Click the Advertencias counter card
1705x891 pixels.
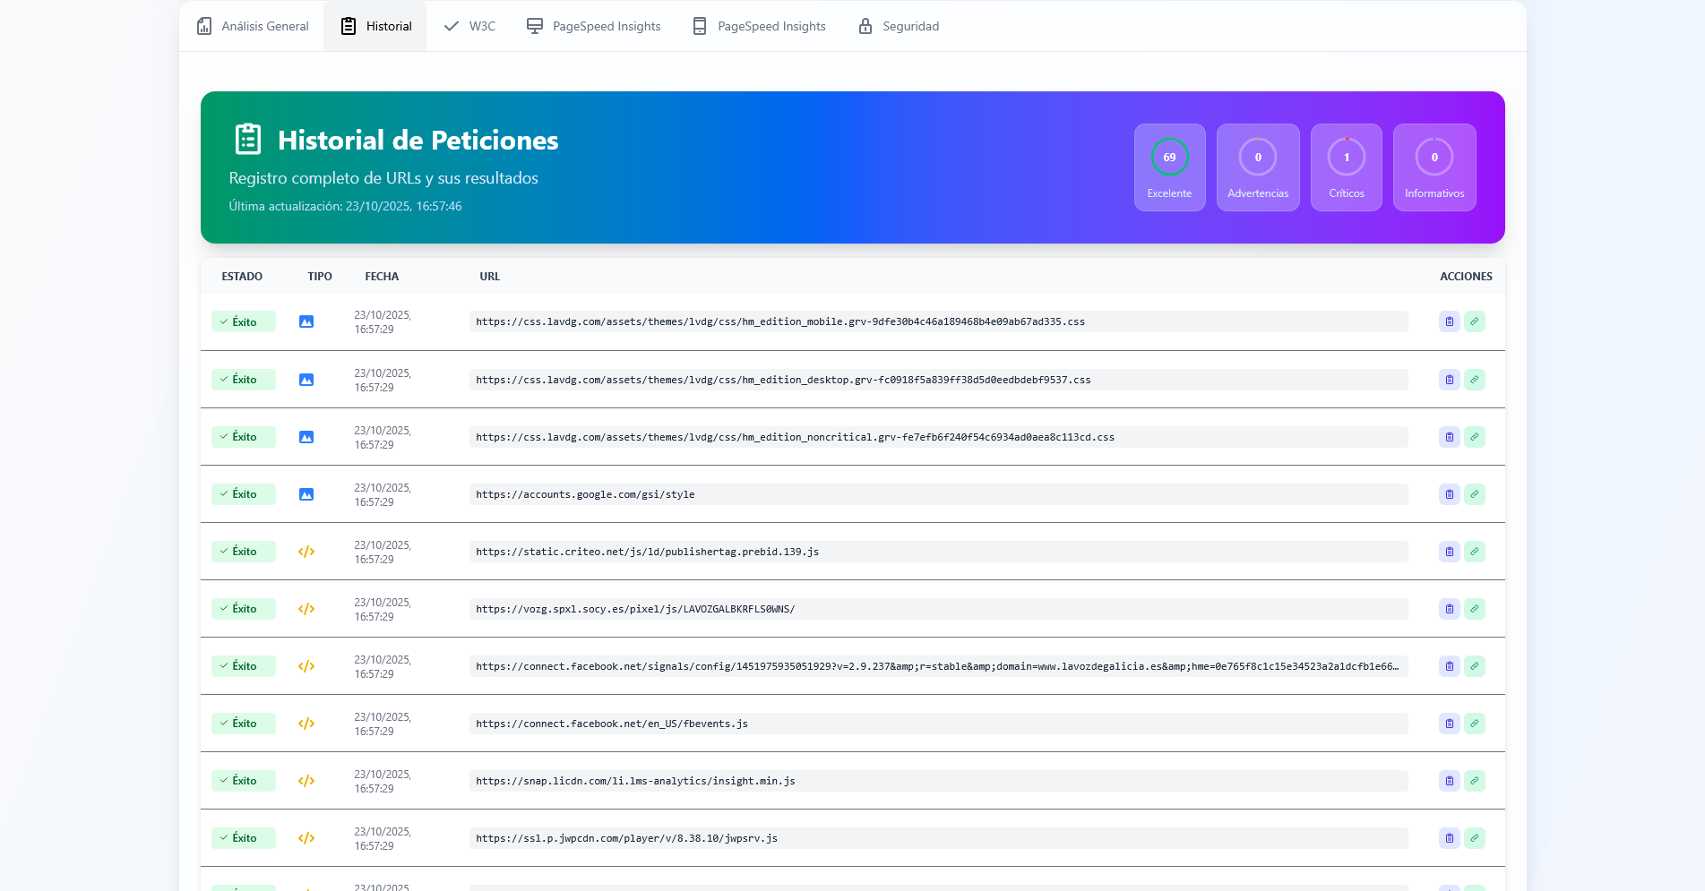[x=1257, y=167]
